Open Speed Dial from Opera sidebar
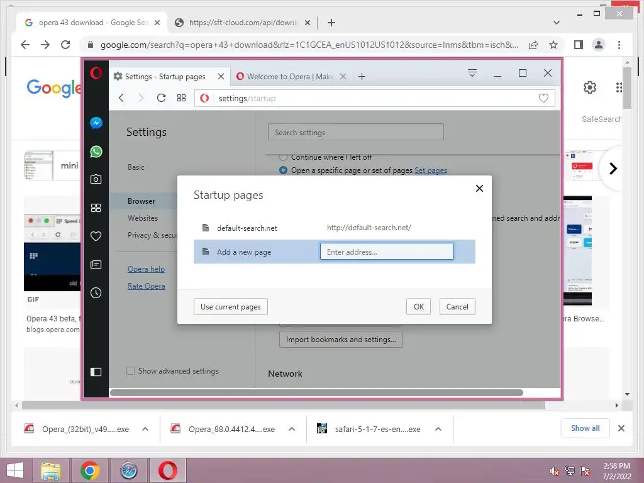This screenshot has height=483, width=644. pyautogui.click(x=96, y=208)
